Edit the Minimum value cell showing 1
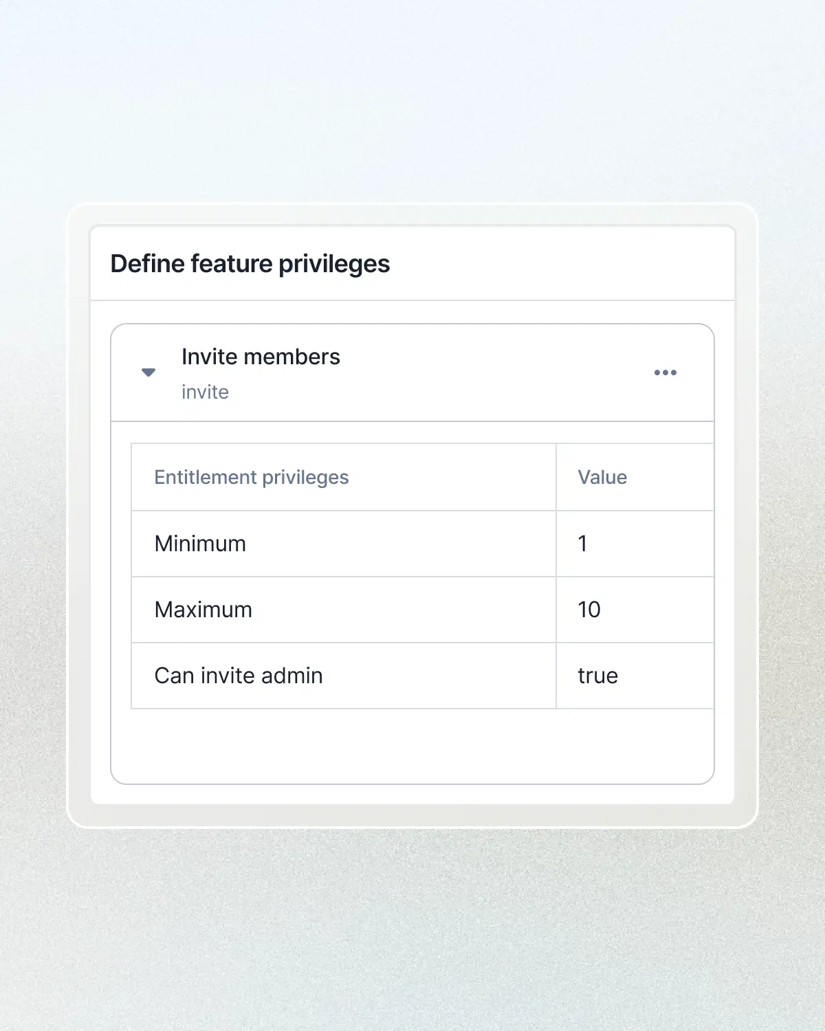Screen dimensions: 825x1031 (x=583, y=544)
